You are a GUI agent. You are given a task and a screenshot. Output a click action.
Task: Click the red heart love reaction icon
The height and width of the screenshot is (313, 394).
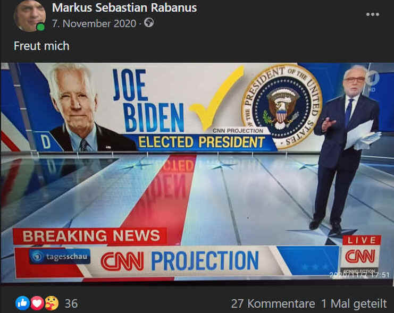click(37, 303)
